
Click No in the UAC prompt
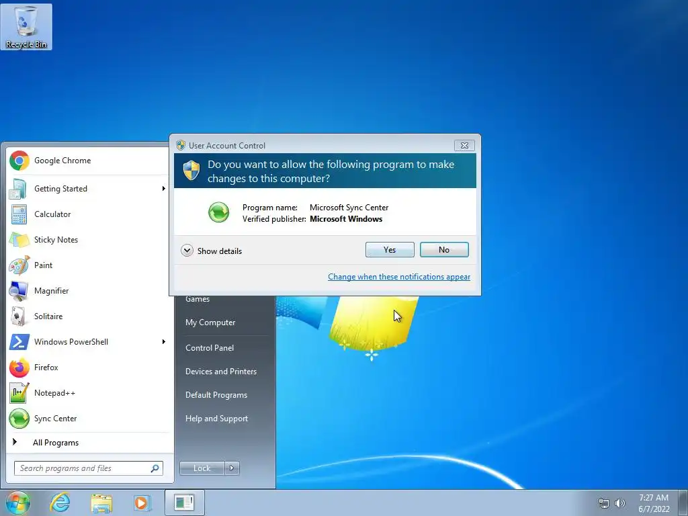(x=444, y=250)
